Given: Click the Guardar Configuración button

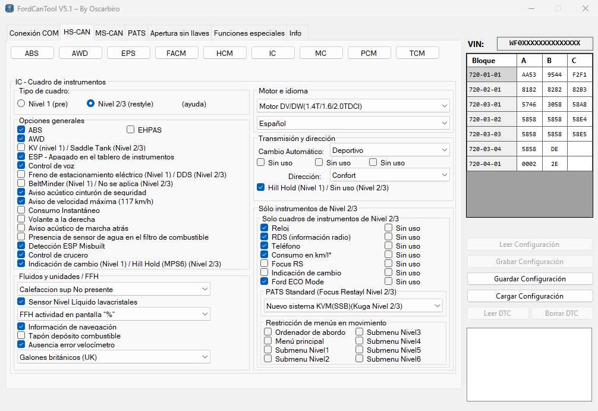Looking at the screenshot, I should coord(528,278).
